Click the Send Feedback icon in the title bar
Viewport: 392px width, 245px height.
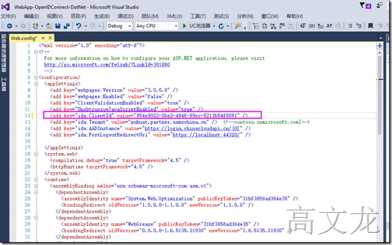click(x=379, y=5)
